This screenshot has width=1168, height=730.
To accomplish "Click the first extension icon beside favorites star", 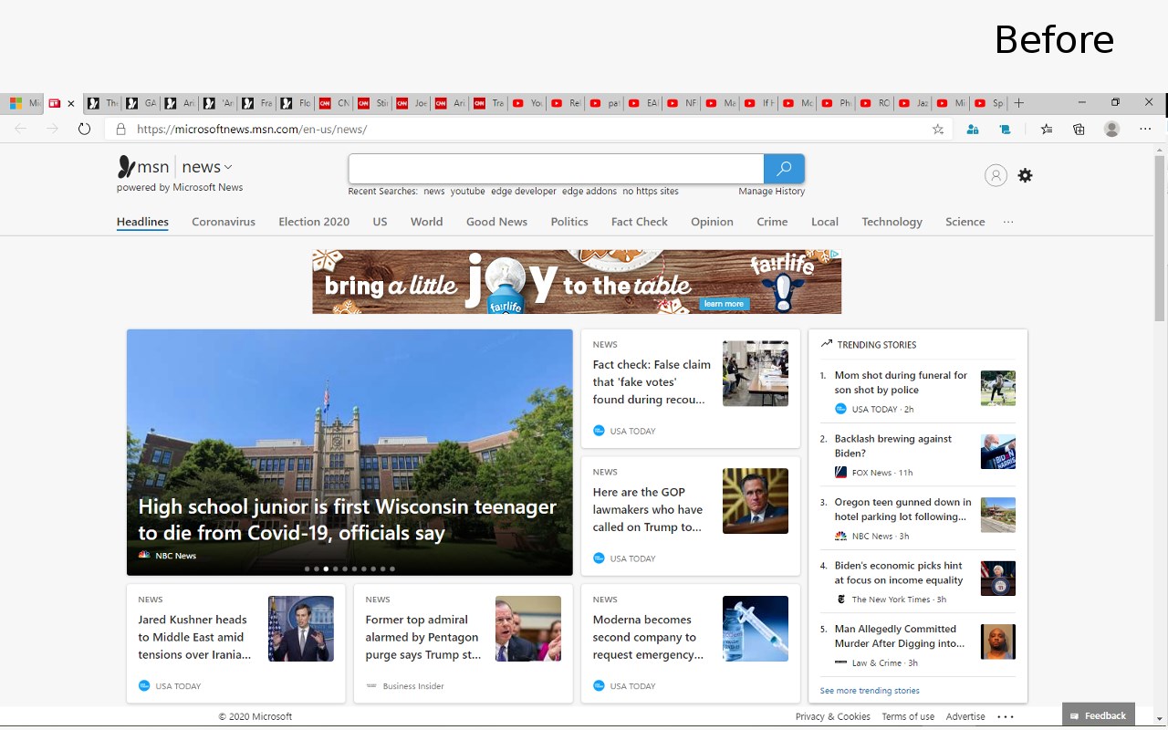I will point(973,129).
